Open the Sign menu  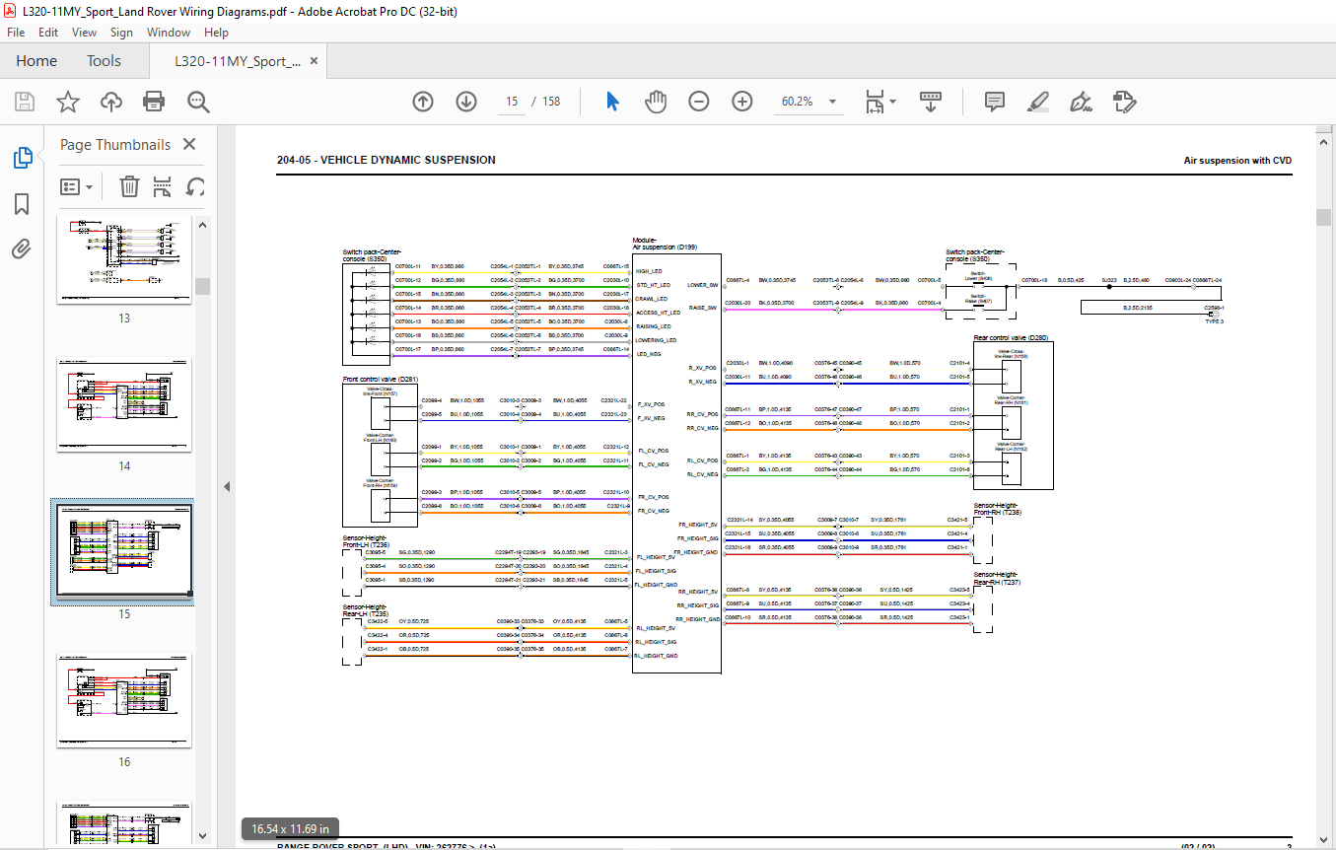[121, 33]
